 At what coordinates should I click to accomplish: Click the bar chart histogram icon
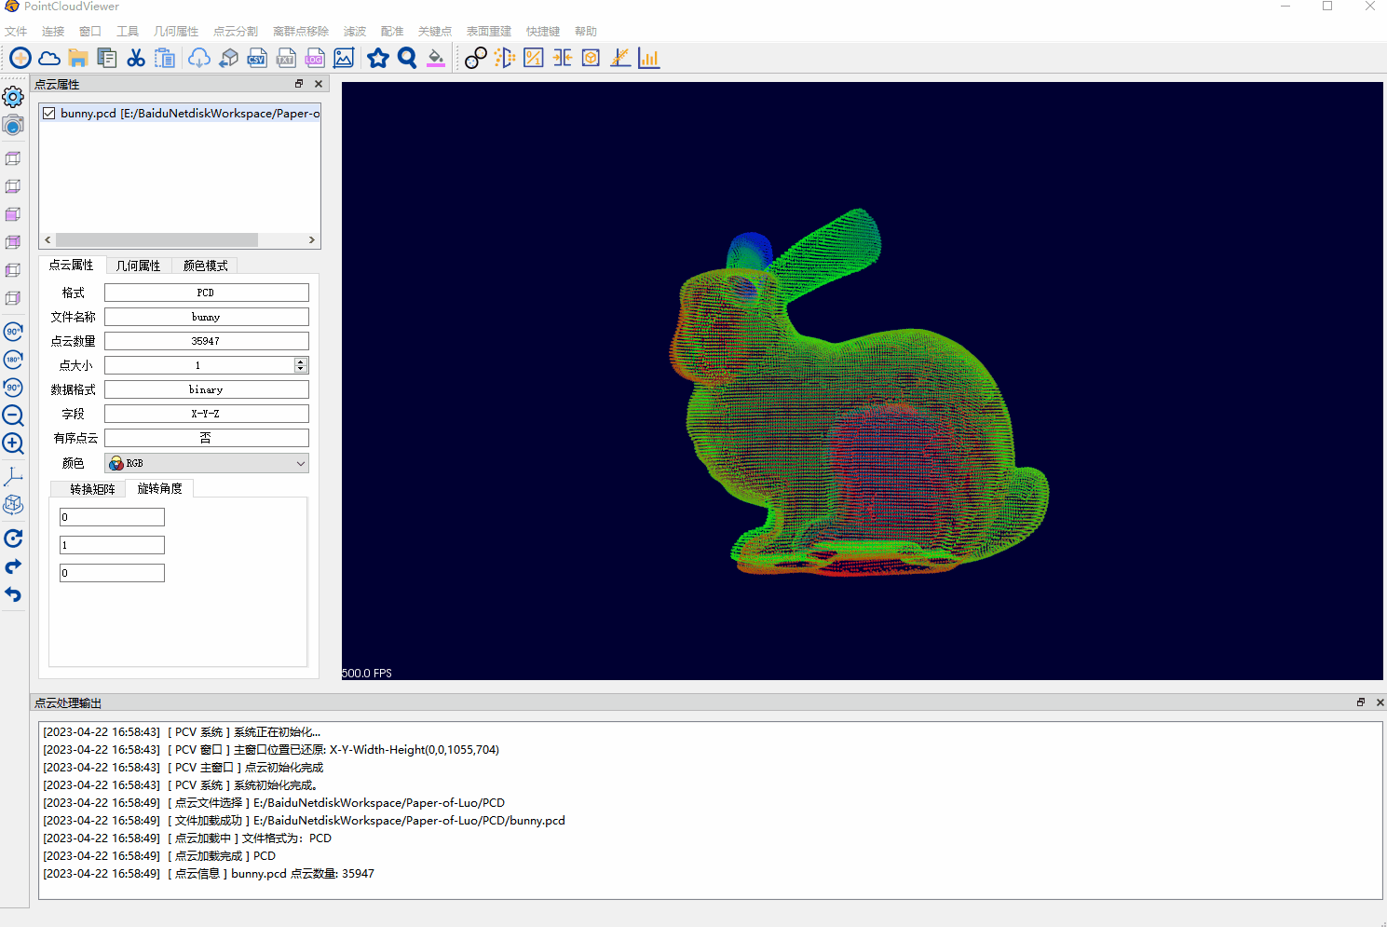coord(649,59)
